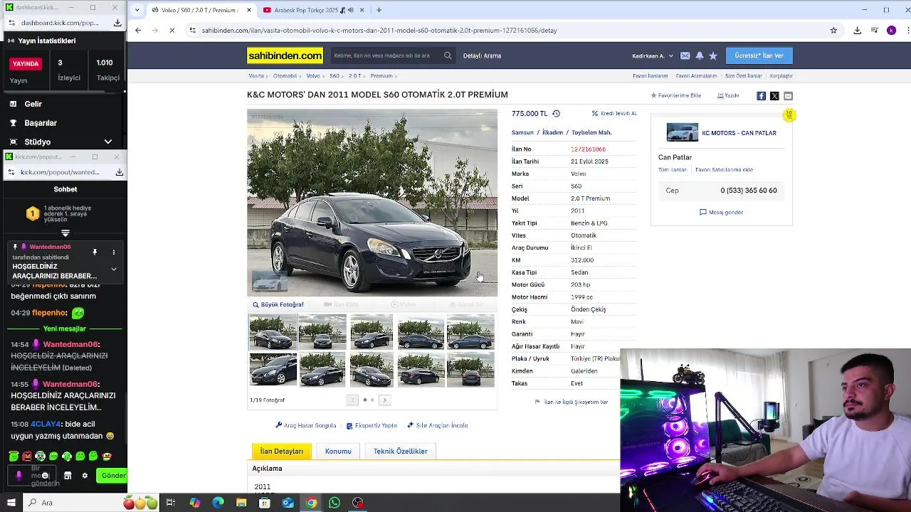Click the Yazdır print link
The height and width of the screenshot is (512, 911).
pos(728,95)
